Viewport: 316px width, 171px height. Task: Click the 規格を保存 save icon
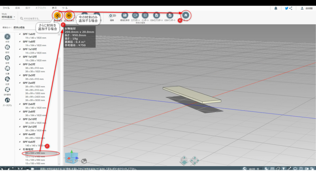125,15
